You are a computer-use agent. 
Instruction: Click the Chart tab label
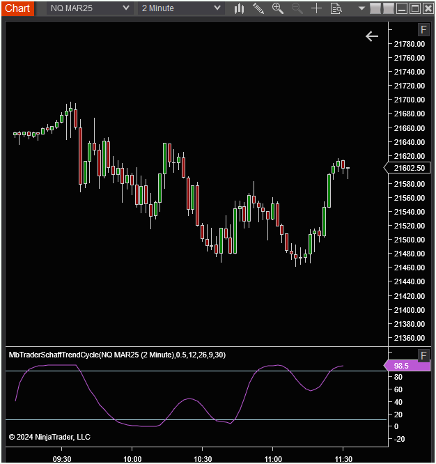coord(17,8)
